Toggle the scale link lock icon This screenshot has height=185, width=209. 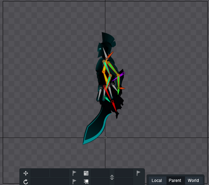112,177
